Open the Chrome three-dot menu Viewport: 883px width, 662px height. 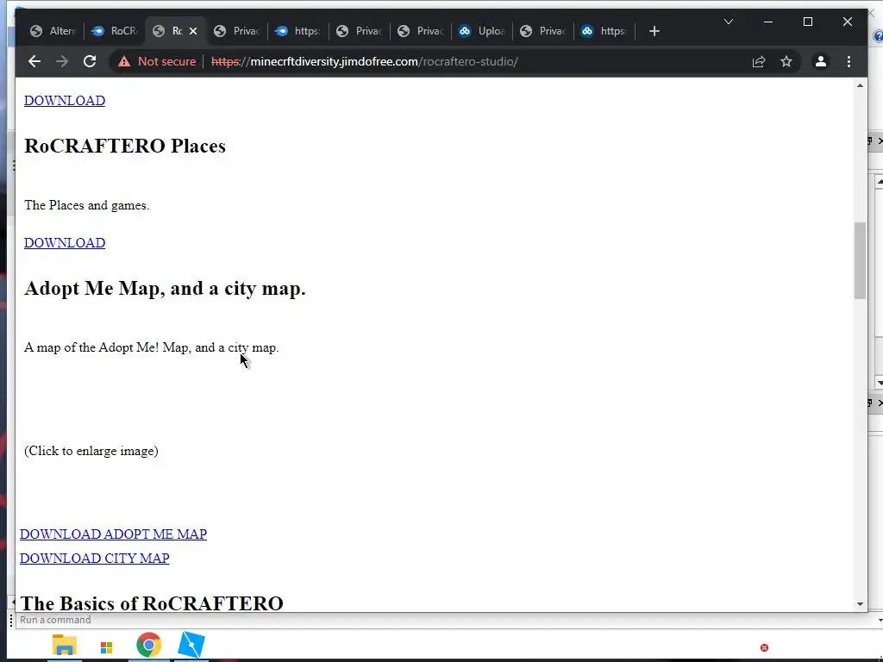pyautogui.click(x=849, y=61)
